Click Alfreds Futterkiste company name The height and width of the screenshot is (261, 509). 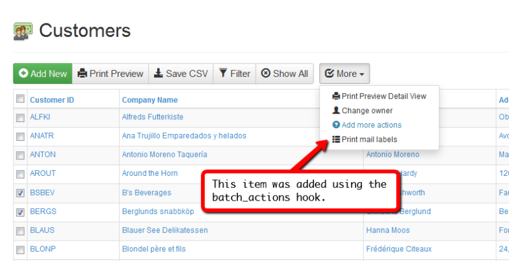[153, 117]
